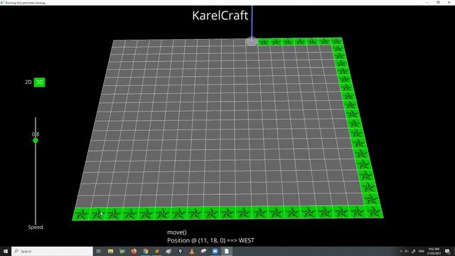
Task: Open Zoom from the taskbar
Action: pos(215,251)
